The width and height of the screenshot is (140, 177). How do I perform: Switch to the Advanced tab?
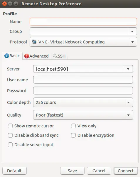click(37, 56)
